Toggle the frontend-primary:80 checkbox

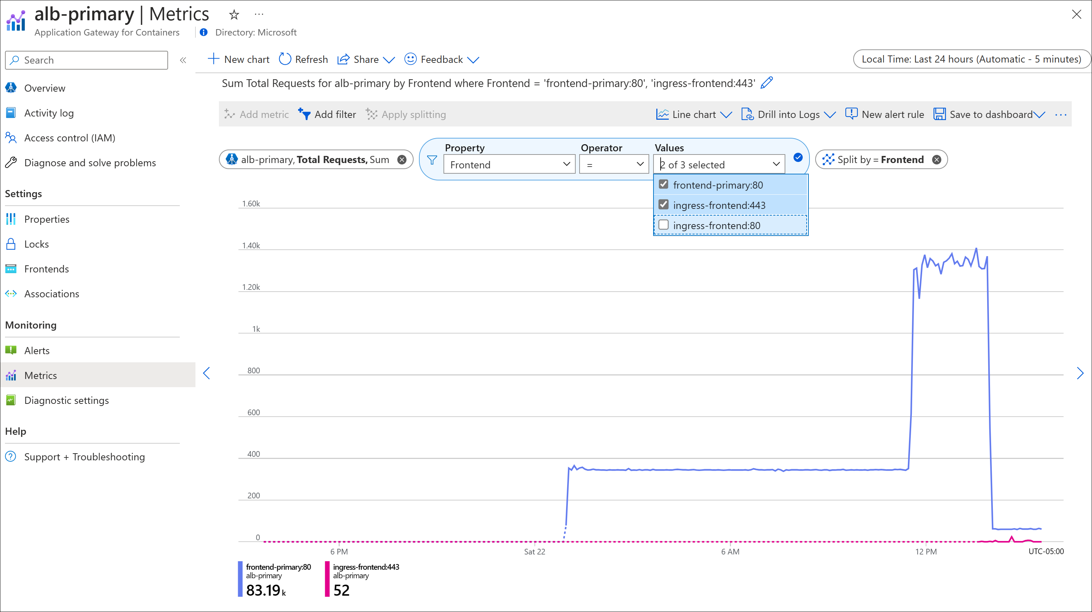(663, 184)
